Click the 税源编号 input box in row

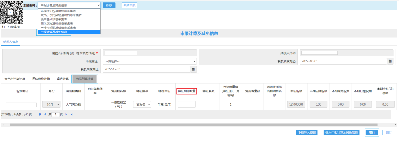click(21, 105)
